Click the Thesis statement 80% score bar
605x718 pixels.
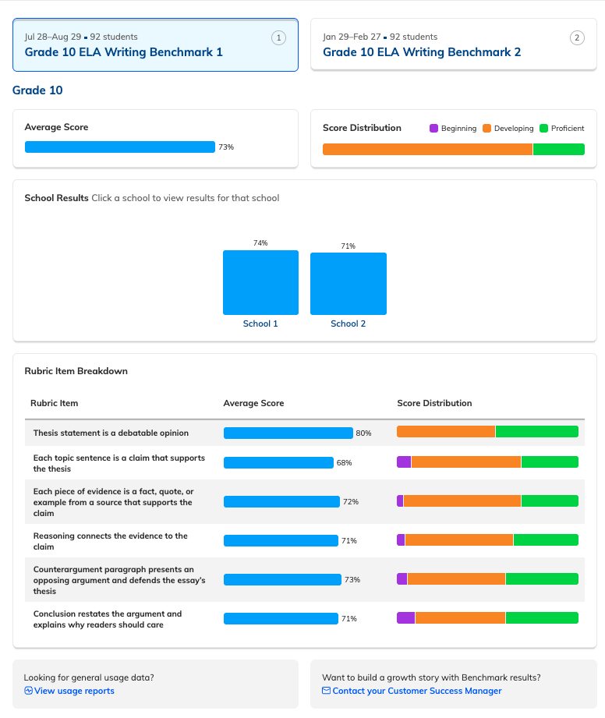tap(288, 433)
